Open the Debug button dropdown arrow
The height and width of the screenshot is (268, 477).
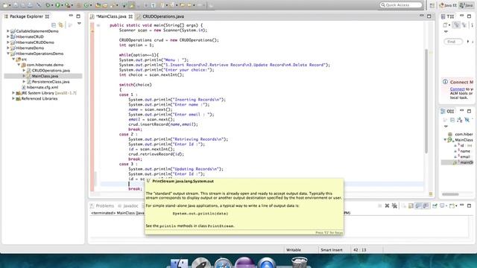[x=51, y=5]
